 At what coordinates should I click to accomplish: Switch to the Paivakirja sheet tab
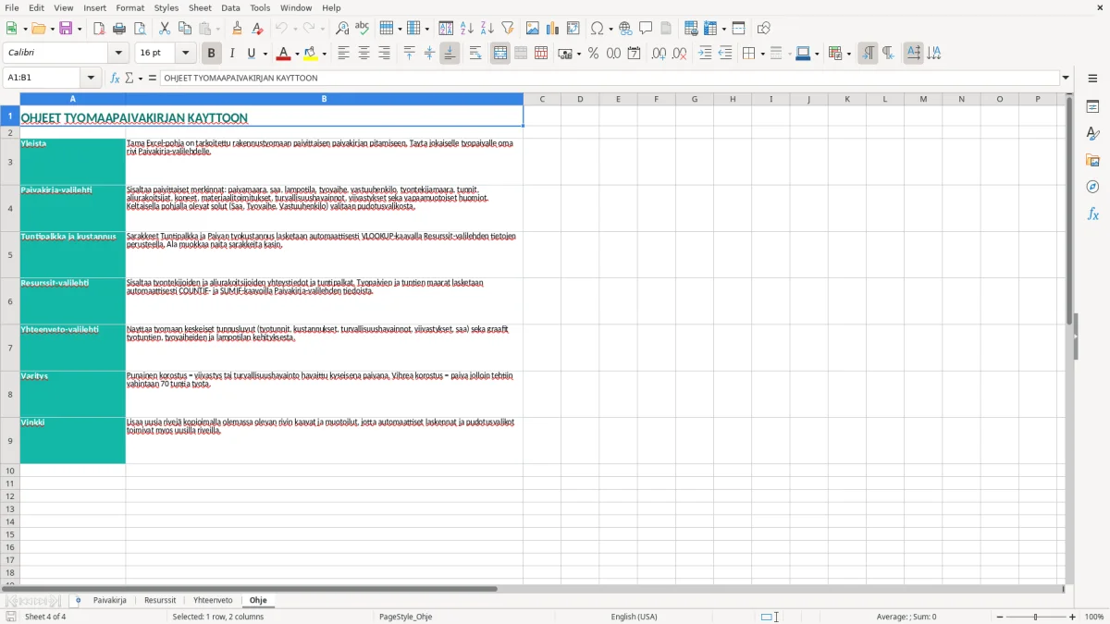(x=109, y=601)
